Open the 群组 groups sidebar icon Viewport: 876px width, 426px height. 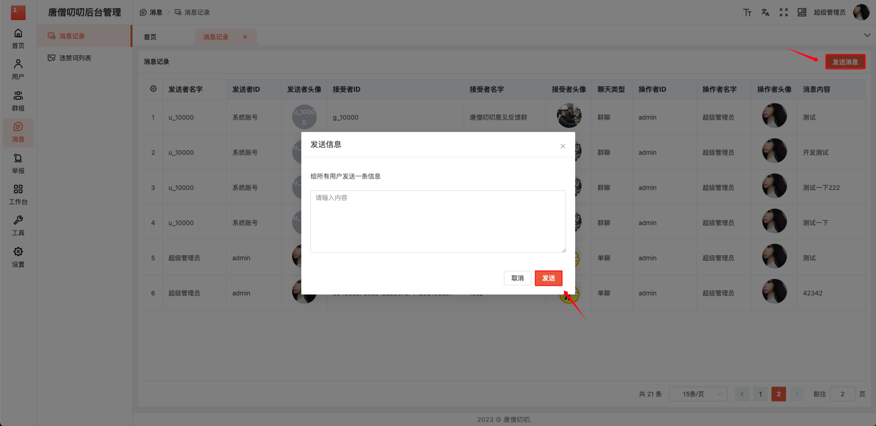pyautogui.click(x=18, y=100)
